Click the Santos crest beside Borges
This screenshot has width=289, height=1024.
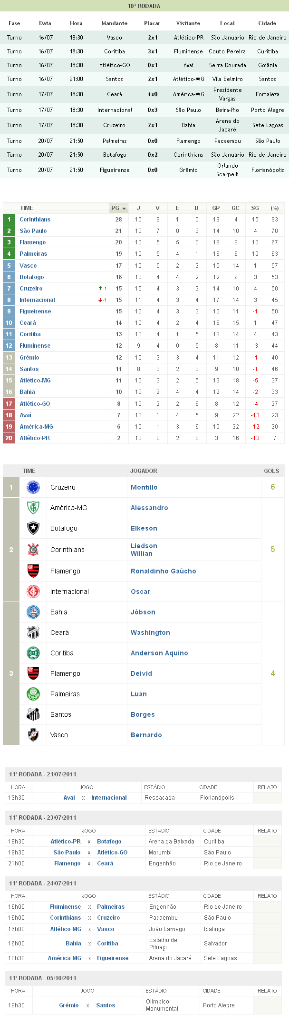pos(33,714)
